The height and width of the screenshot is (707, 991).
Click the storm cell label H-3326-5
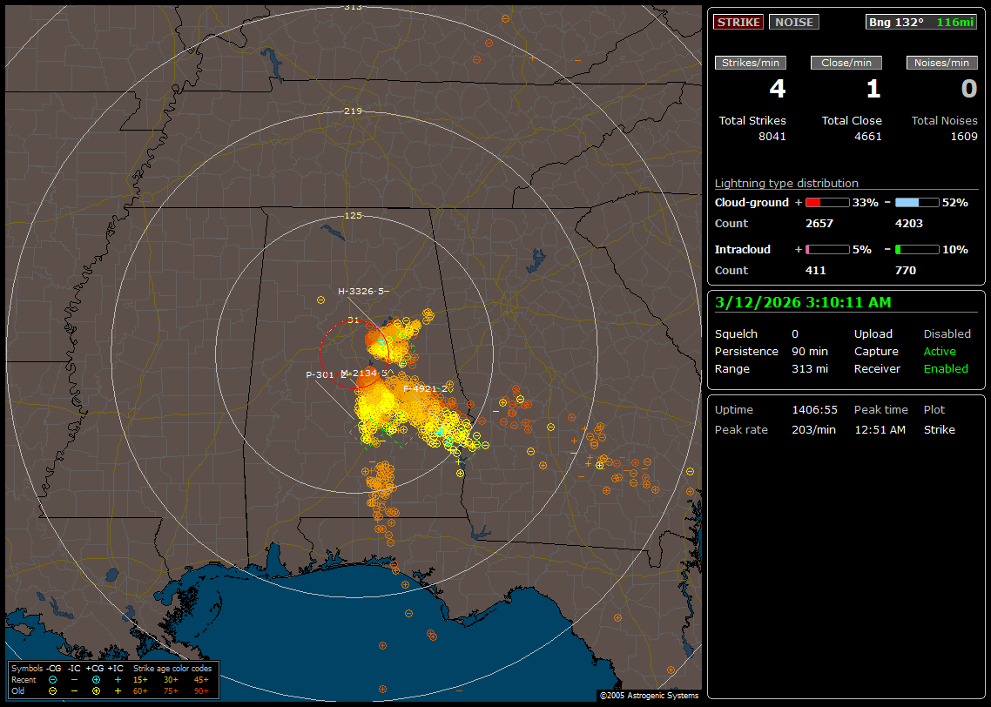click(x=361, y=291)
